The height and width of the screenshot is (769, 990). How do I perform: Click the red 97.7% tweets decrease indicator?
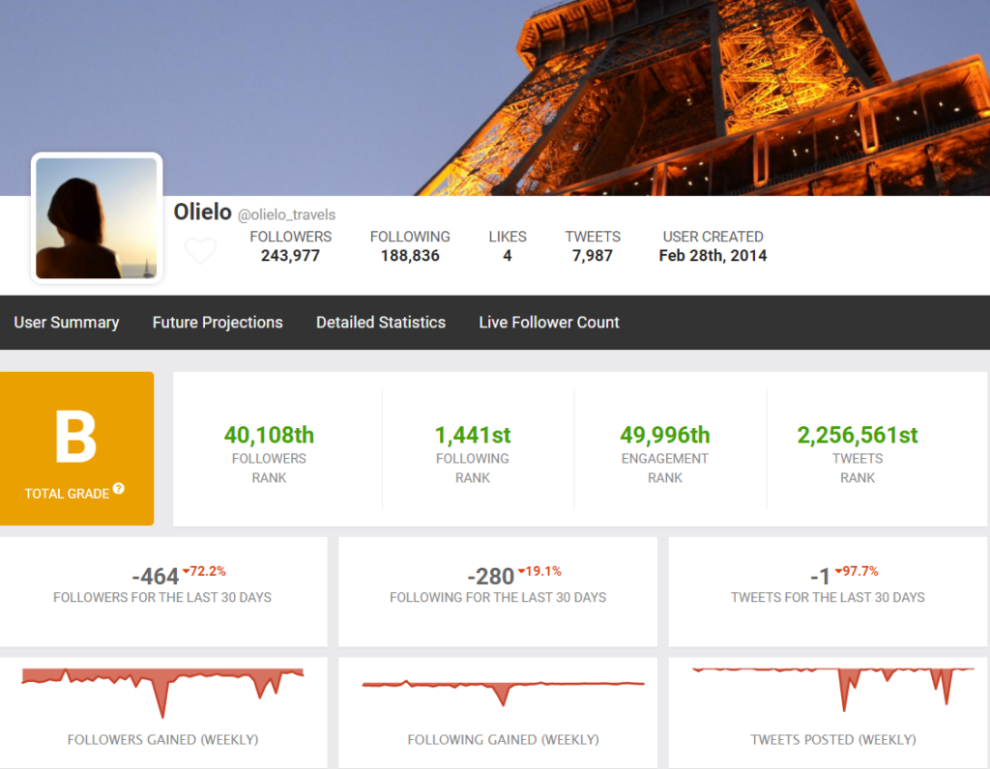[x=857, y=571]
